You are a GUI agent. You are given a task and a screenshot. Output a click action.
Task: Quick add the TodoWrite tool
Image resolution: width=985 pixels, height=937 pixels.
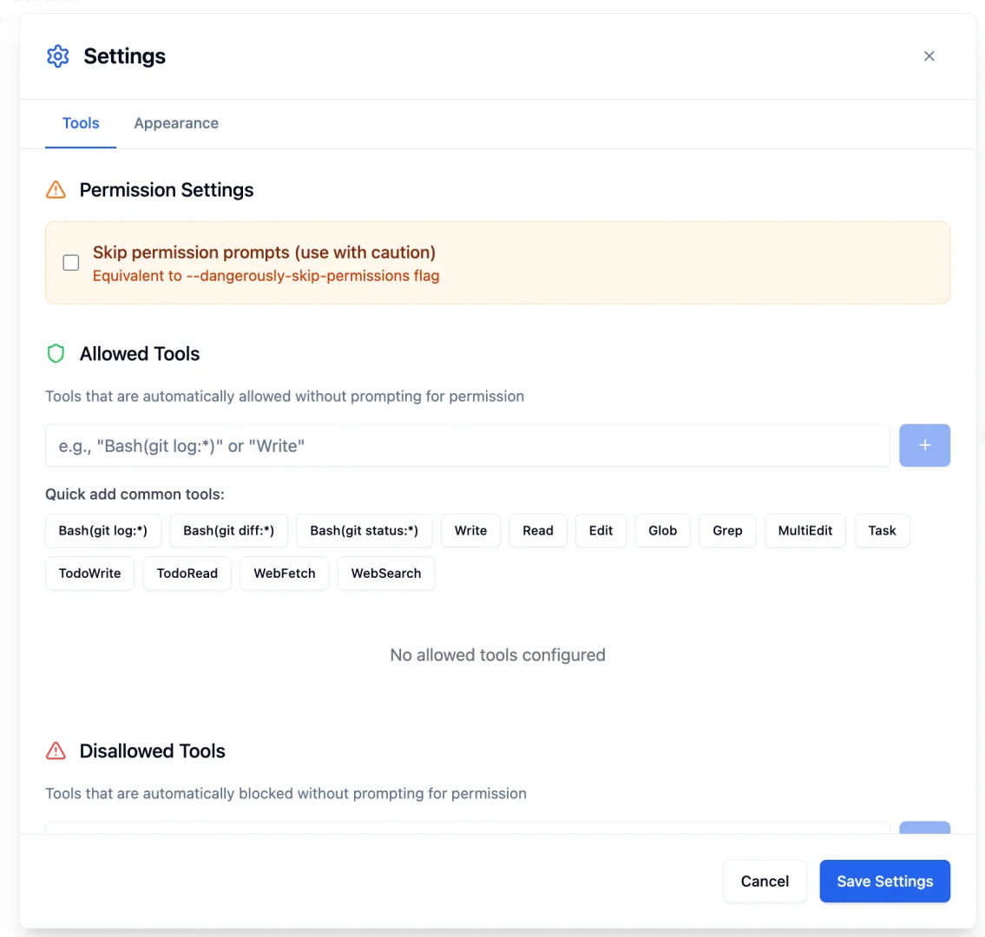click(x=89, y=573)
